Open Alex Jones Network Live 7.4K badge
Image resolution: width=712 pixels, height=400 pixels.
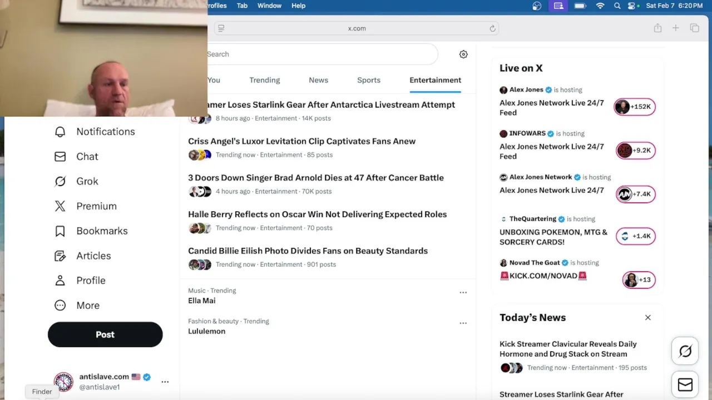click(x=636, y=194)
